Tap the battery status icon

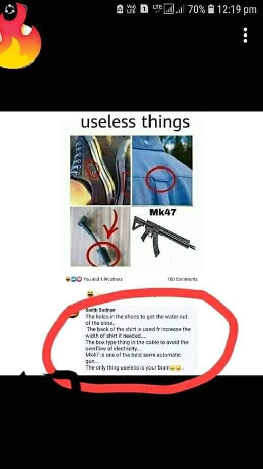tap(211, 10)
